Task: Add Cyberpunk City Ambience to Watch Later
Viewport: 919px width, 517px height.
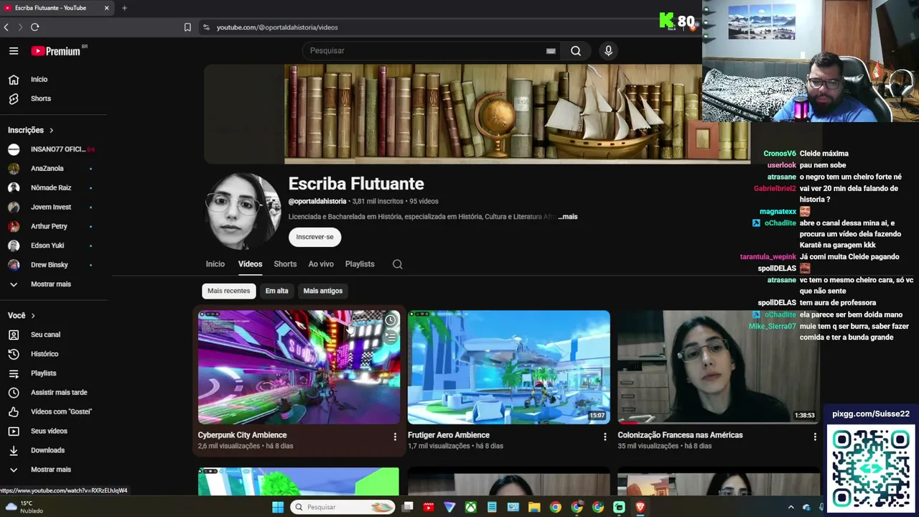Action: point(390,320)
